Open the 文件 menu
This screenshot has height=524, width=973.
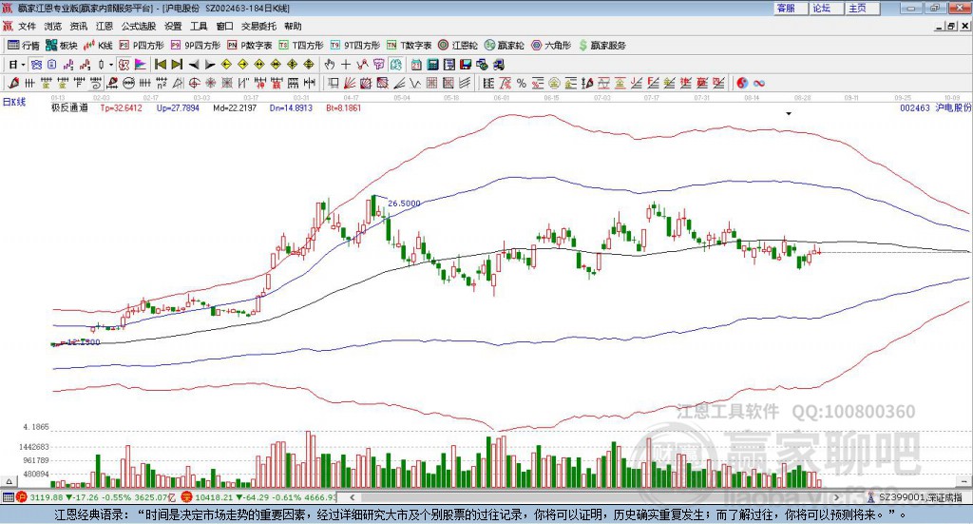[27, 26]
